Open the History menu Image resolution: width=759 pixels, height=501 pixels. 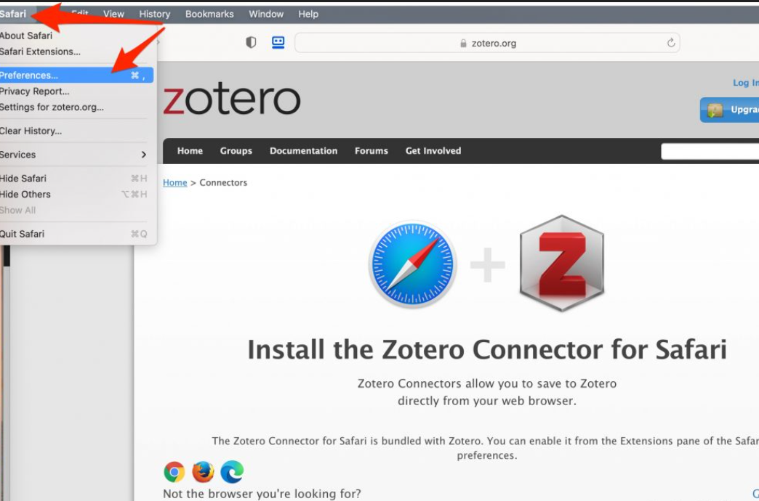tap(154, 14)
